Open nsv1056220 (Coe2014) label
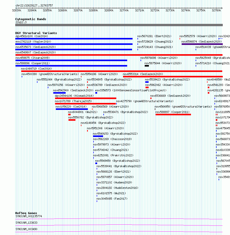The image size is (230, 235). [x=71, y=107]
